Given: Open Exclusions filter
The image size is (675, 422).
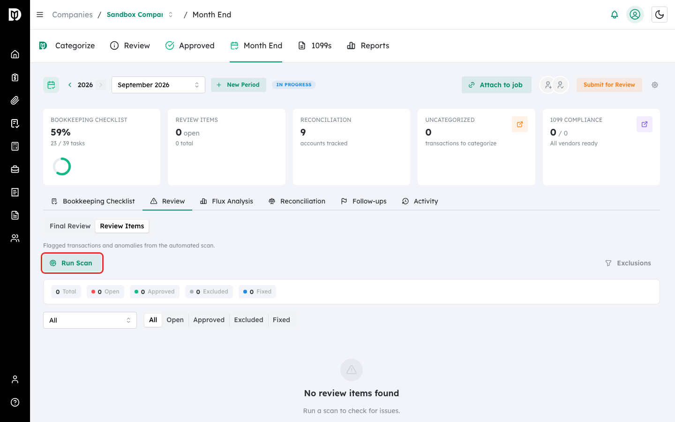Looking at the screenshot, I should pos(628,263).
